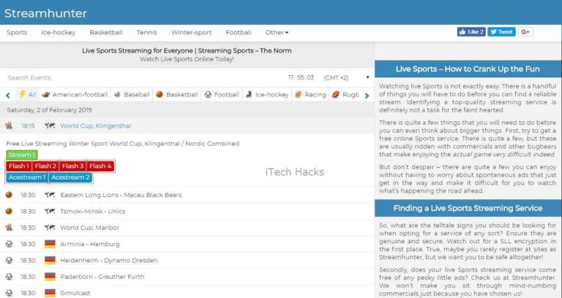Open the Flash 3 stream link
The height and width of the screenshot is (298, 562).
coord(73,166)
